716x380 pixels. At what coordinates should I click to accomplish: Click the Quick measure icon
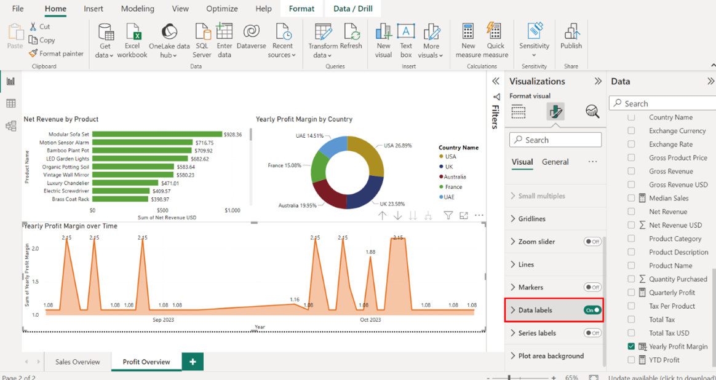495,33
